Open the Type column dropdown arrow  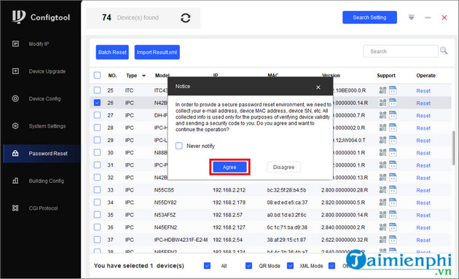144,76
